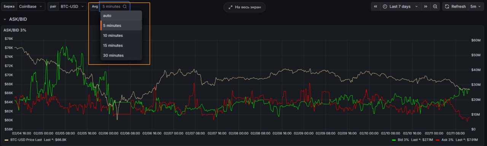Viewport: 487px width, 146px height.
Task: Click the 02/07 00:00 time axis label
Action: point(174,133)
